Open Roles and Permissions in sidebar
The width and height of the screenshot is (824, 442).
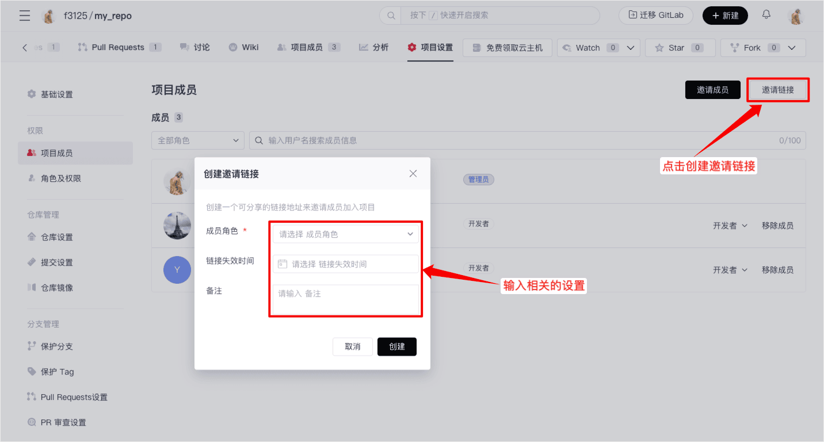60,178
